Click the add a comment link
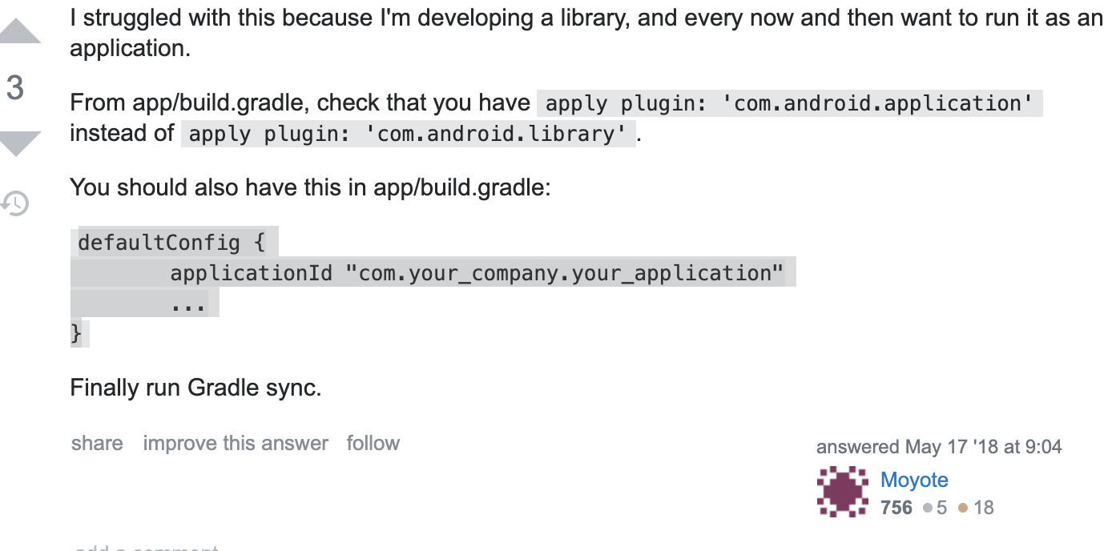The image size is (1120, 551). [146, 548]
